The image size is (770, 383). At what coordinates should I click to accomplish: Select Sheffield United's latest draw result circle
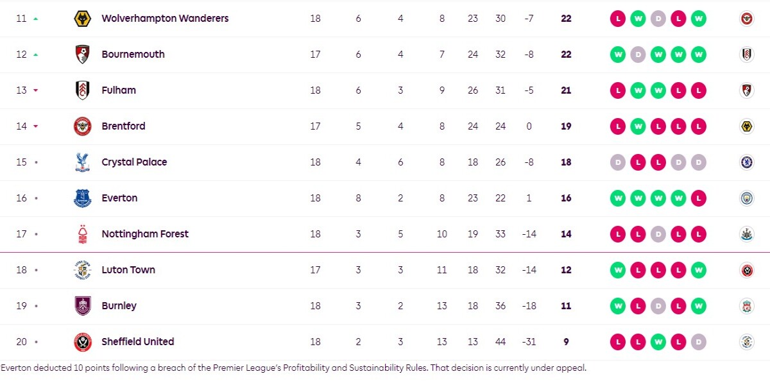tap(698, 342)
